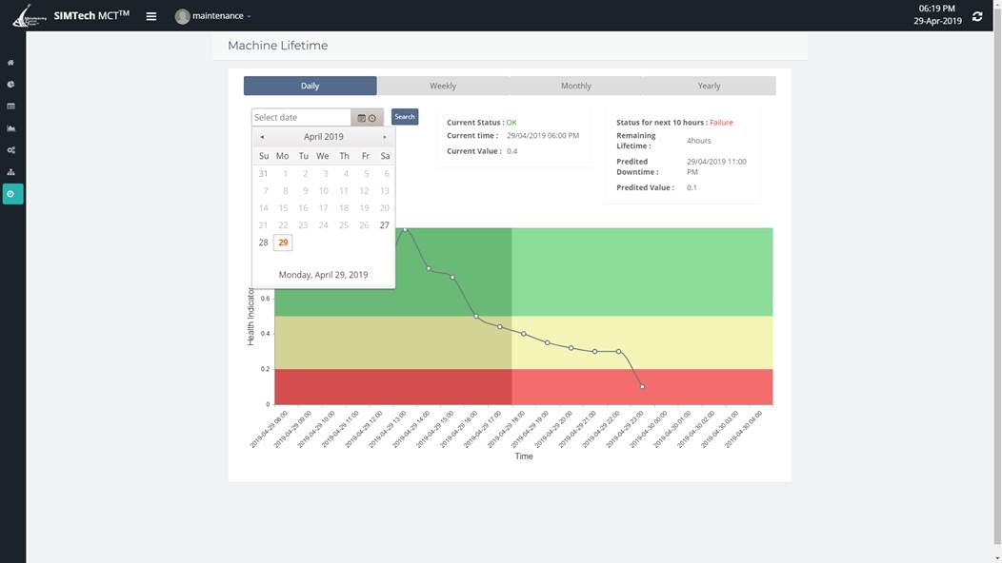Image resolution: width=1002 pixels, height=563 pixels.
Task: Open the maintenance user dropdown
Action: coord(221,16)
